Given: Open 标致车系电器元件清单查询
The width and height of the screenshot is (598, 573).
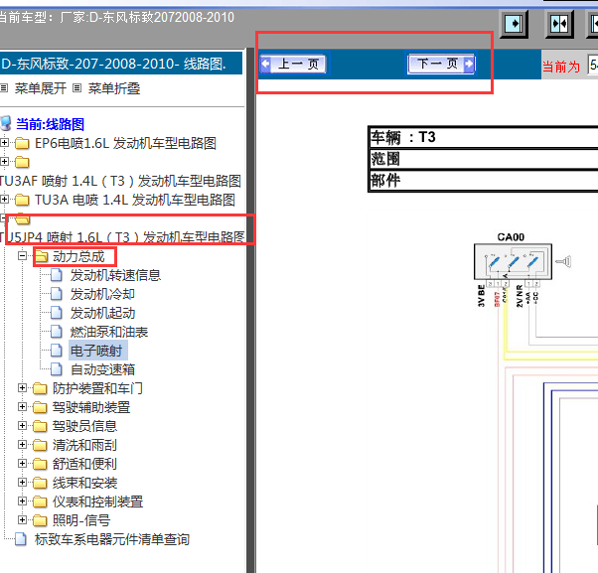Looking at the screenshot, I should [x=112, y=539].
